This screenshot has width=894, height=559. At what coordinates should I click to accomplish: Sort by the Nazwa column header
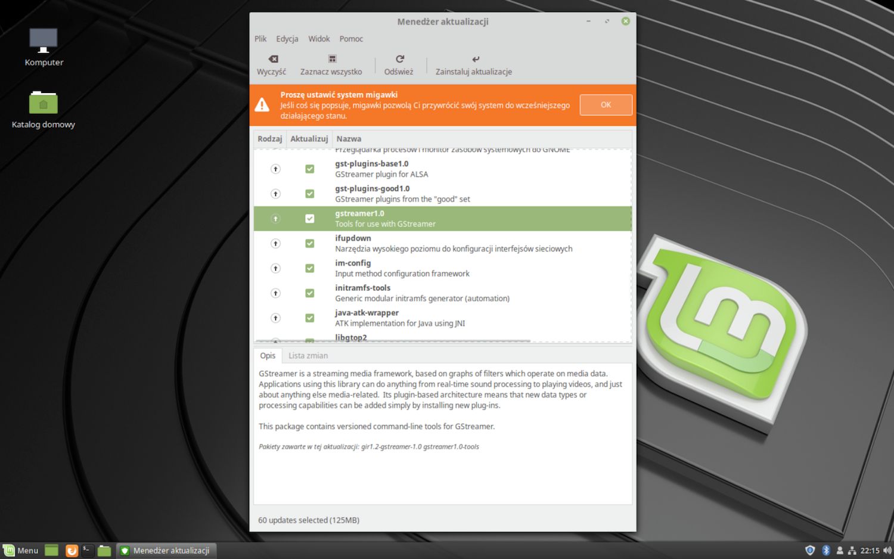click(x=482, y=139)
